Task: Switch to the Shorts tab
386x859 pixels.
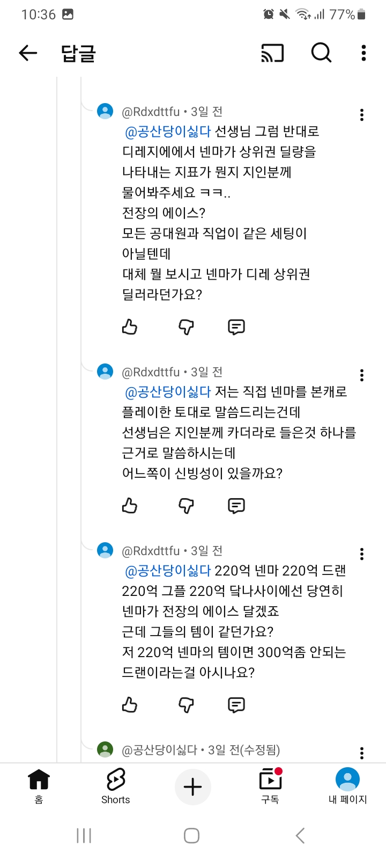Action: pyautogui.click(x=115, y=787)
